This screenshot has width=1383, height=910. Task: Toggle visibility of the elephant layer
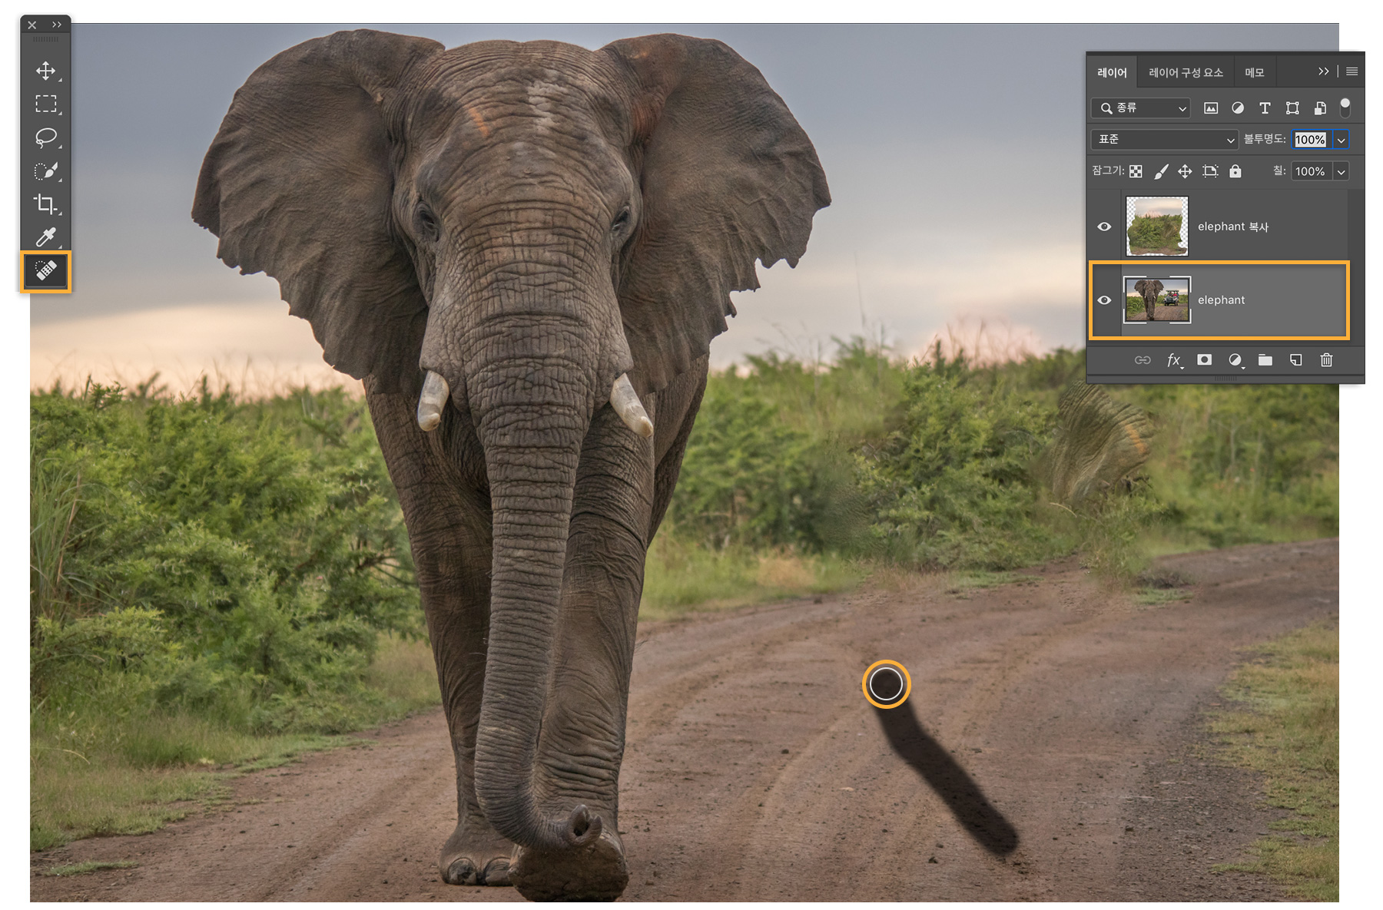1104,300
